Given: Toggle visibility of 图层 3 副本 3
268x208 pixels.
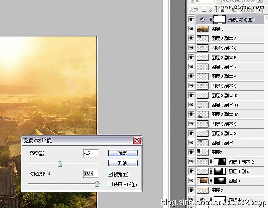Looking at the screenshot, I should pyautogui.click(x=191, y=86).
